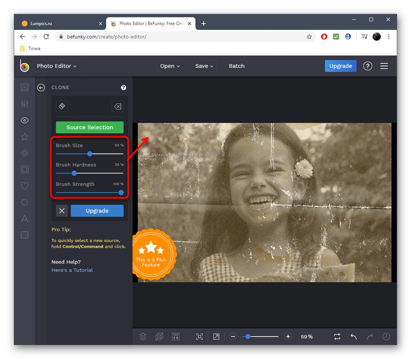
Task: Select the Touch Up eye icon
Action: point(25,120)
